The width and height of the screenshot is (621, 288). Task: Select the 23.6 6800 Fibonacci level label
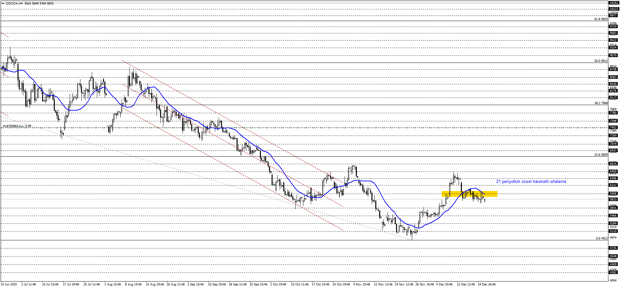coord(601,155)
